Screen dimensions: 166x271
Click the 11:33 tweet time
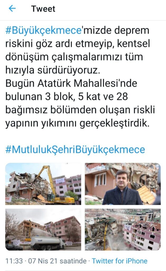[x=14, y=261]
